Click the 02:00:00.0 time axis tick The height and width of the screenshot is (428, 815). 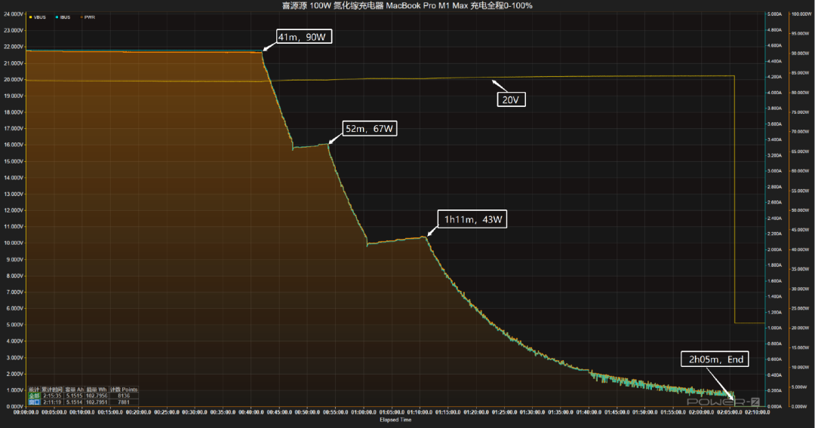(702, 412)
